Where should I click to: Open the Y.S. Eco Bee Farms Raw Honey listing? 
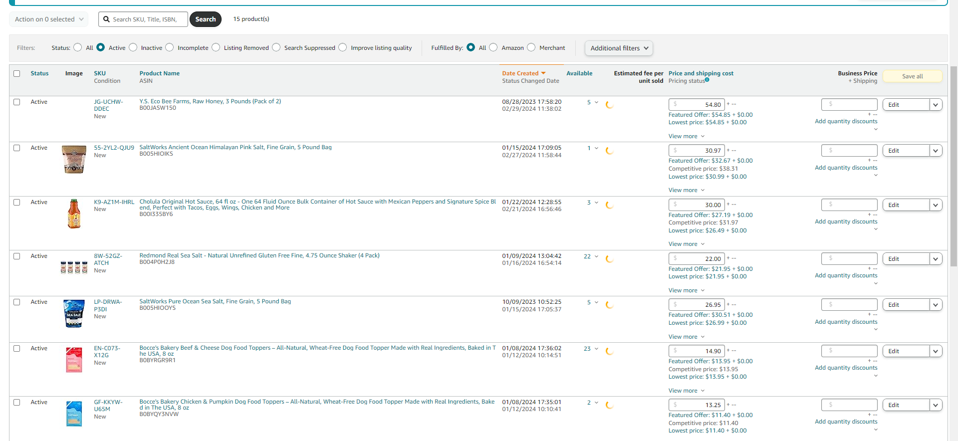click(210, 101)
